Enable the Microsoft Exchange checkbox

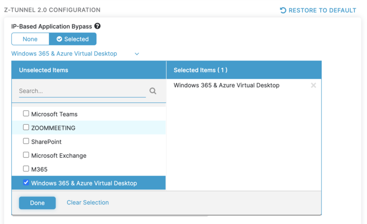coord(26,155)
